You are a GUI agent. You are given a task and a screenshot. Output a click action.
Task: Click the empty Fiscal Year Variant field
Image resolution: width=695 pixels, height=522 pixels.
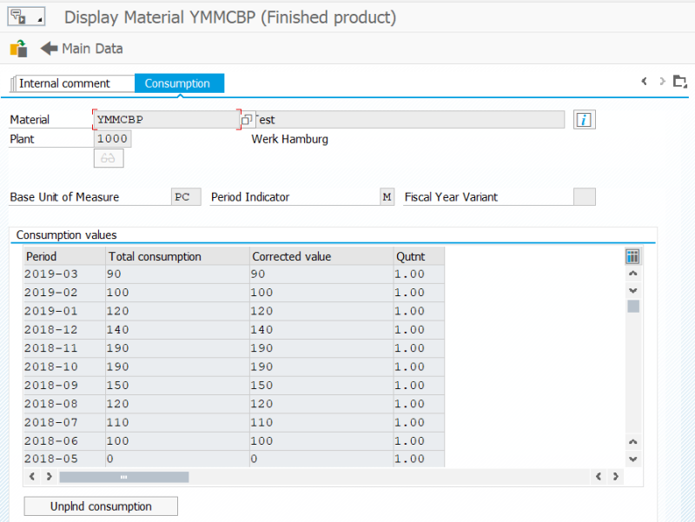(x=584, y=197)
